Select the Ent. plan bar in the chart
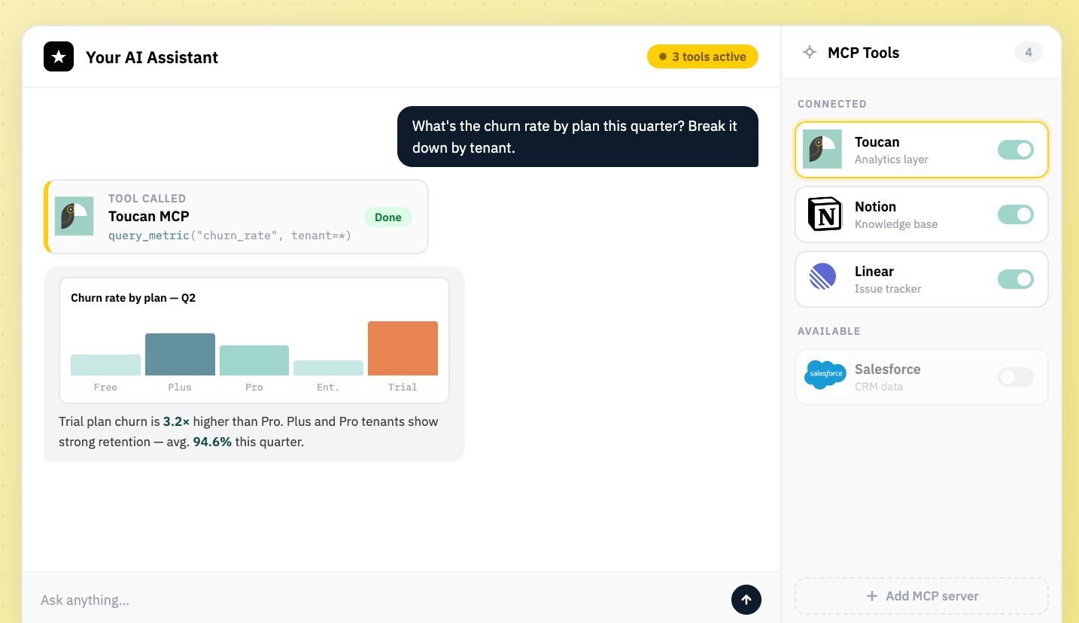1079x623 pixels. 328,368
